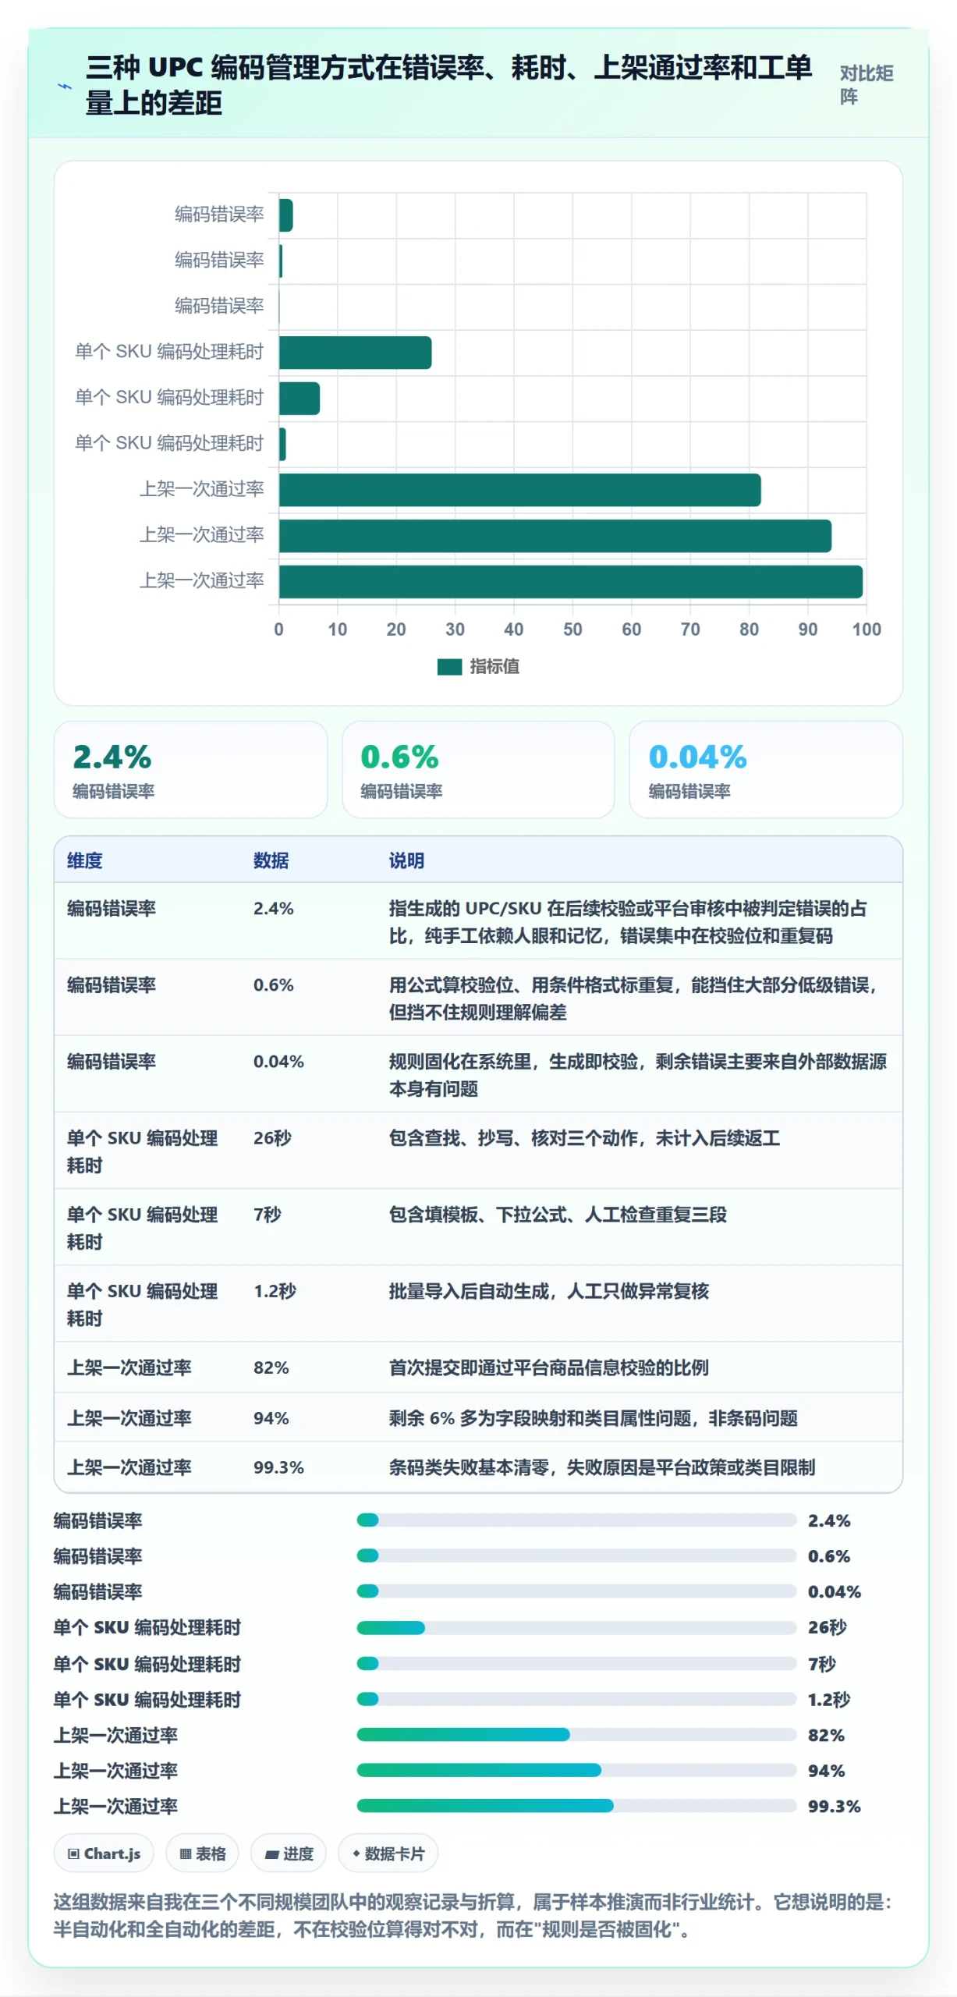Screen dimensions: 957x1997
Task: Select the 数据卡片 chip
Action: coord(388,1853)
